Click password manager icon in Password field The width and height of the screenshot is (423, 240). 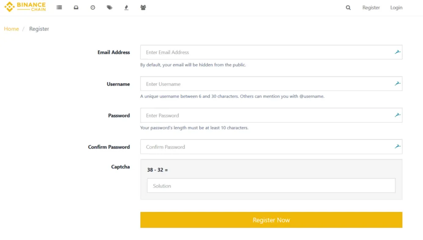click(x=397, y=115)
